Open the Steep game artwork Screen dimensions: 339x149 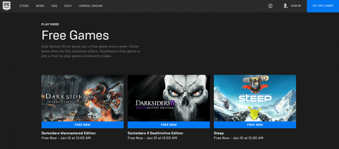255,98
